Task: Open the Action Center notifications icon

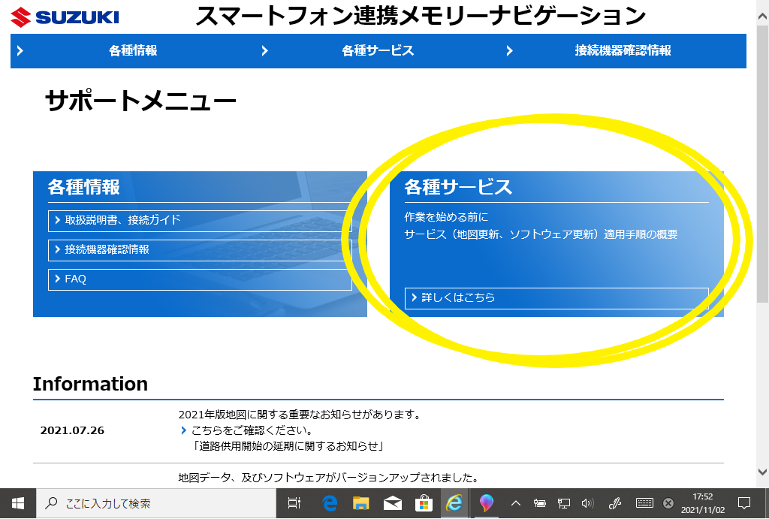Action: (744, 503)
